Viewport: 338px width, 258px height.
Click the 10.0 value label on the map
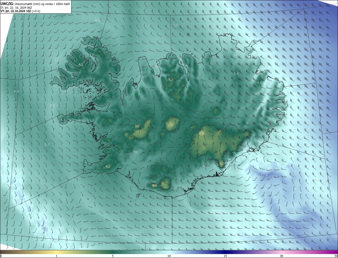pos(317,180)
